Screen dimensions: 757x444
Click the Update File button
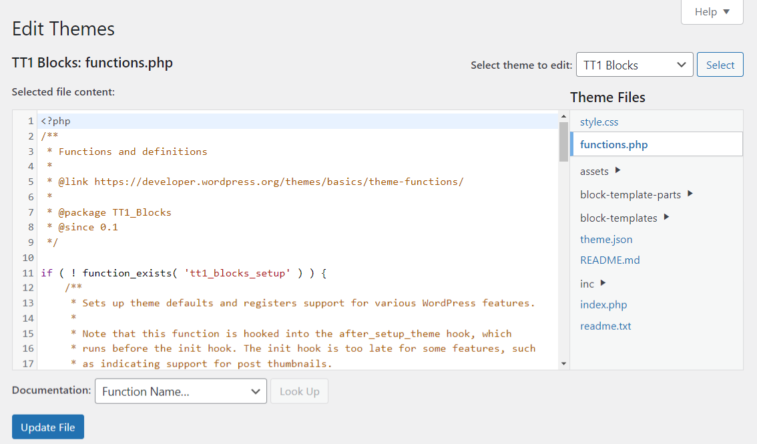pos(47,427)
